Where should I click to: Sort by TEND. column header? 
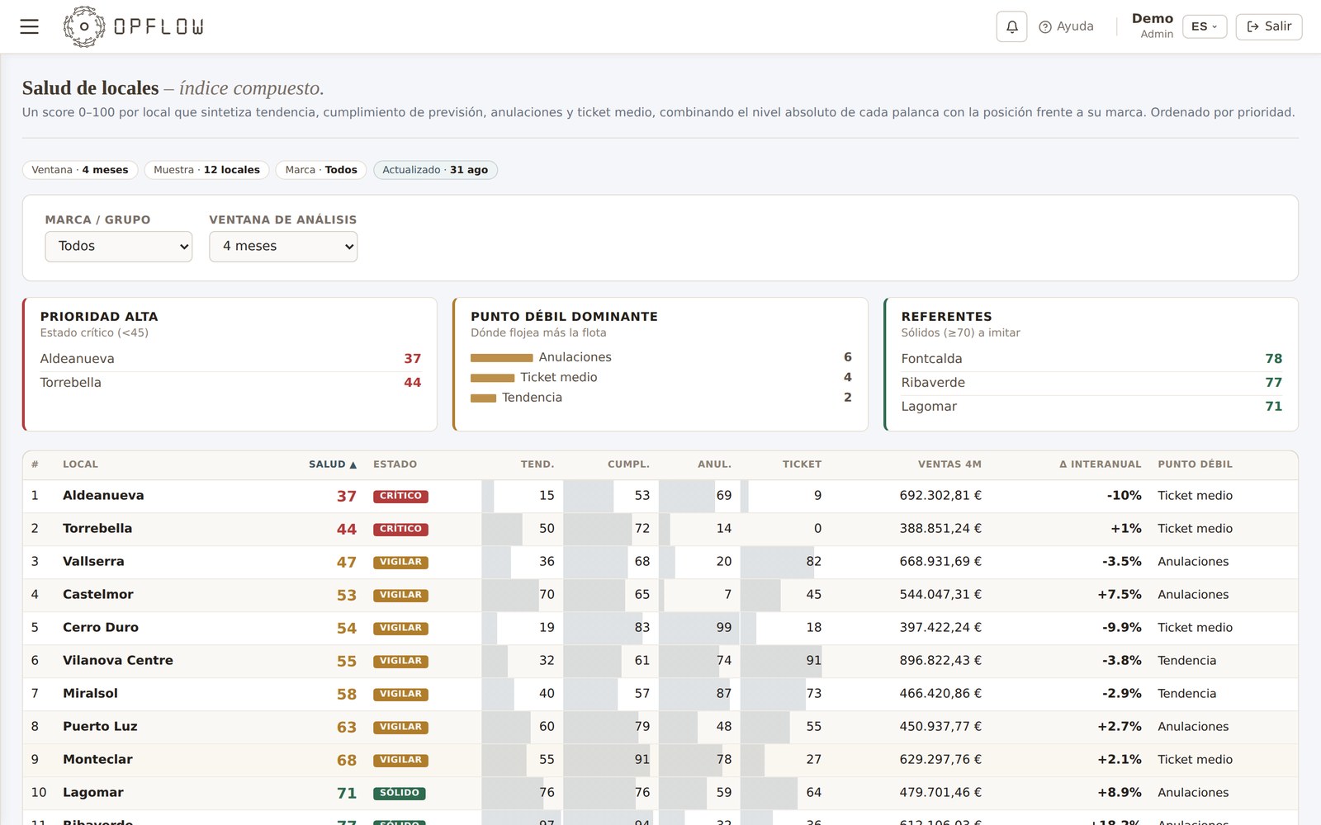click(x=537, y=464)
